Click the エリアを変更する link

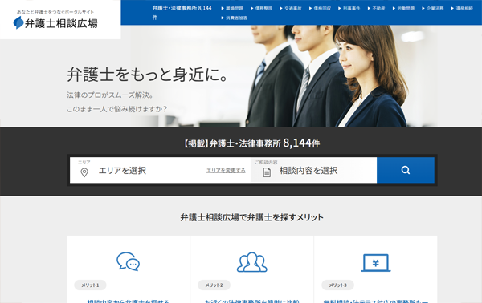pyautogui.click(x=226, y=171)
